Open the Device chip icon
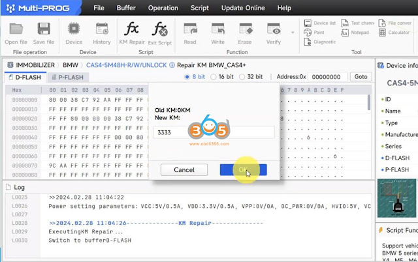The height and width of the screenshot is (262, 418). coord(74,29)
